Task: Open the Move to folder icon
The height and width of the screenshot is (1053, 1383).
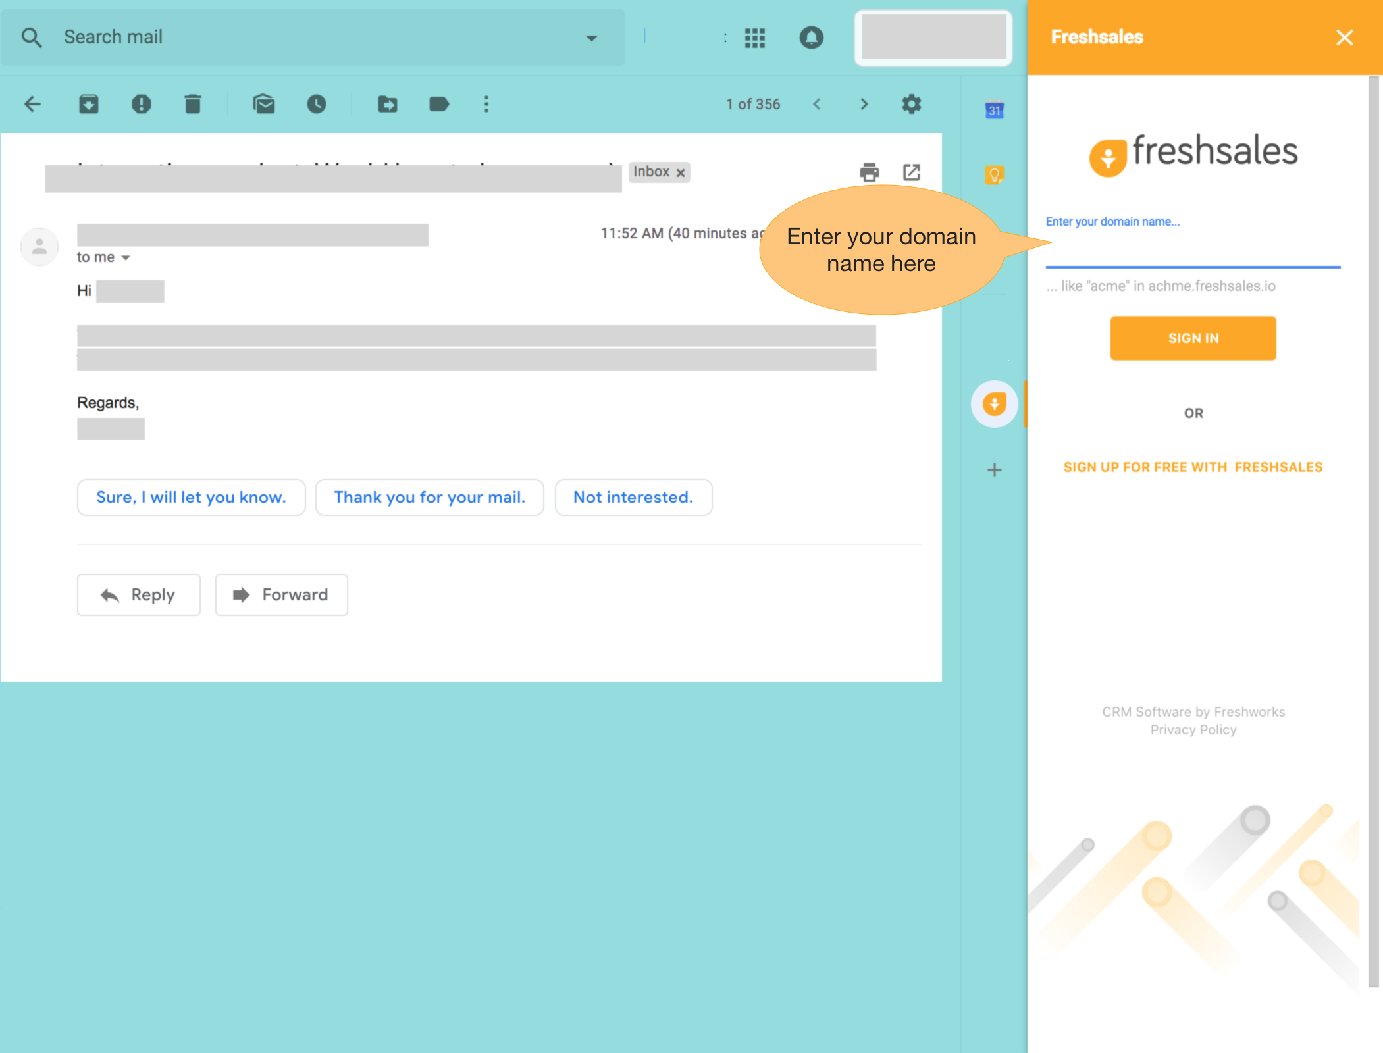Action: [387, 104]
